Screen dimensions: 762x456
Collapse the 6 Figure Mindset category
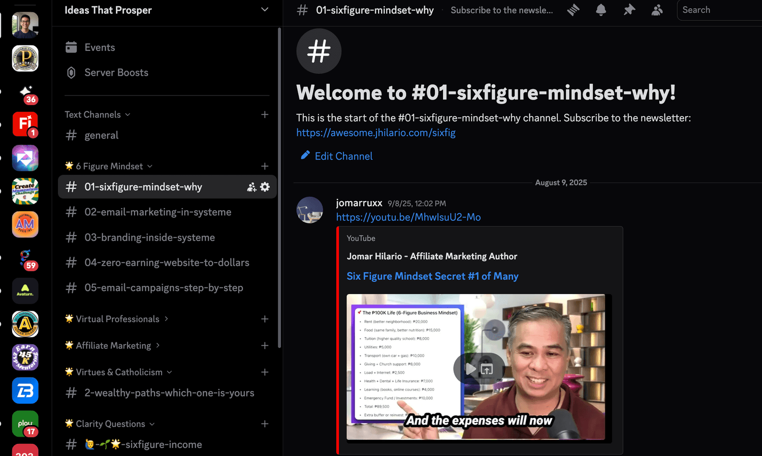(109, 167)
